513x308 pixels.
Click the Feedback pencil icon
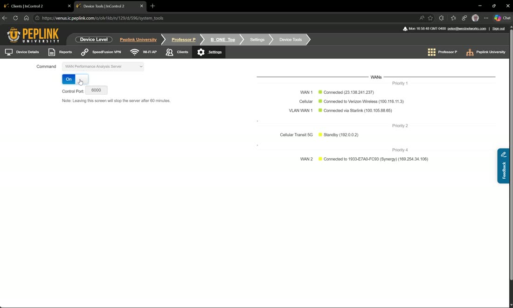click(x=504, y=154)
